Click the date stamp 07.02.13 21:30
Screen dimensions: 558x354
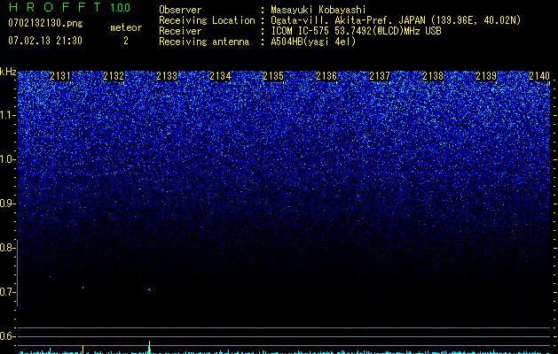click(x=45, y=41)
